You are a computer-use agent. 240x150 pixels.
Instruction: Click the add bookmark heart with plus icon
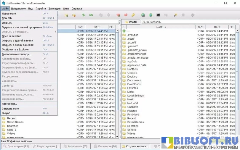point(118,15)
